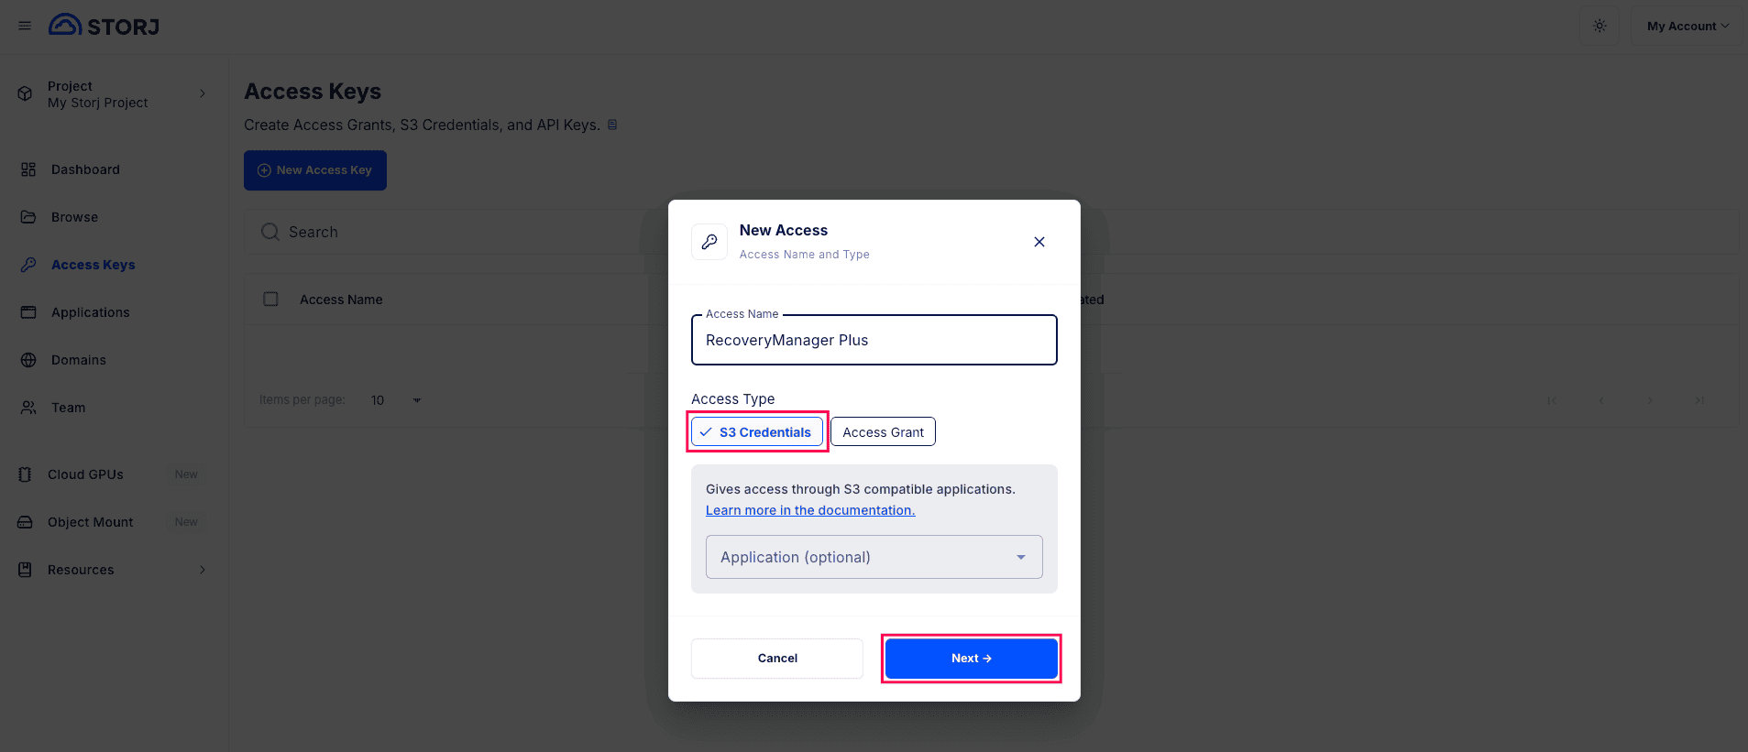Open Browse using its folder icon
The width and height of the screenshot is (1748, 752).
[x=28, y=217]
